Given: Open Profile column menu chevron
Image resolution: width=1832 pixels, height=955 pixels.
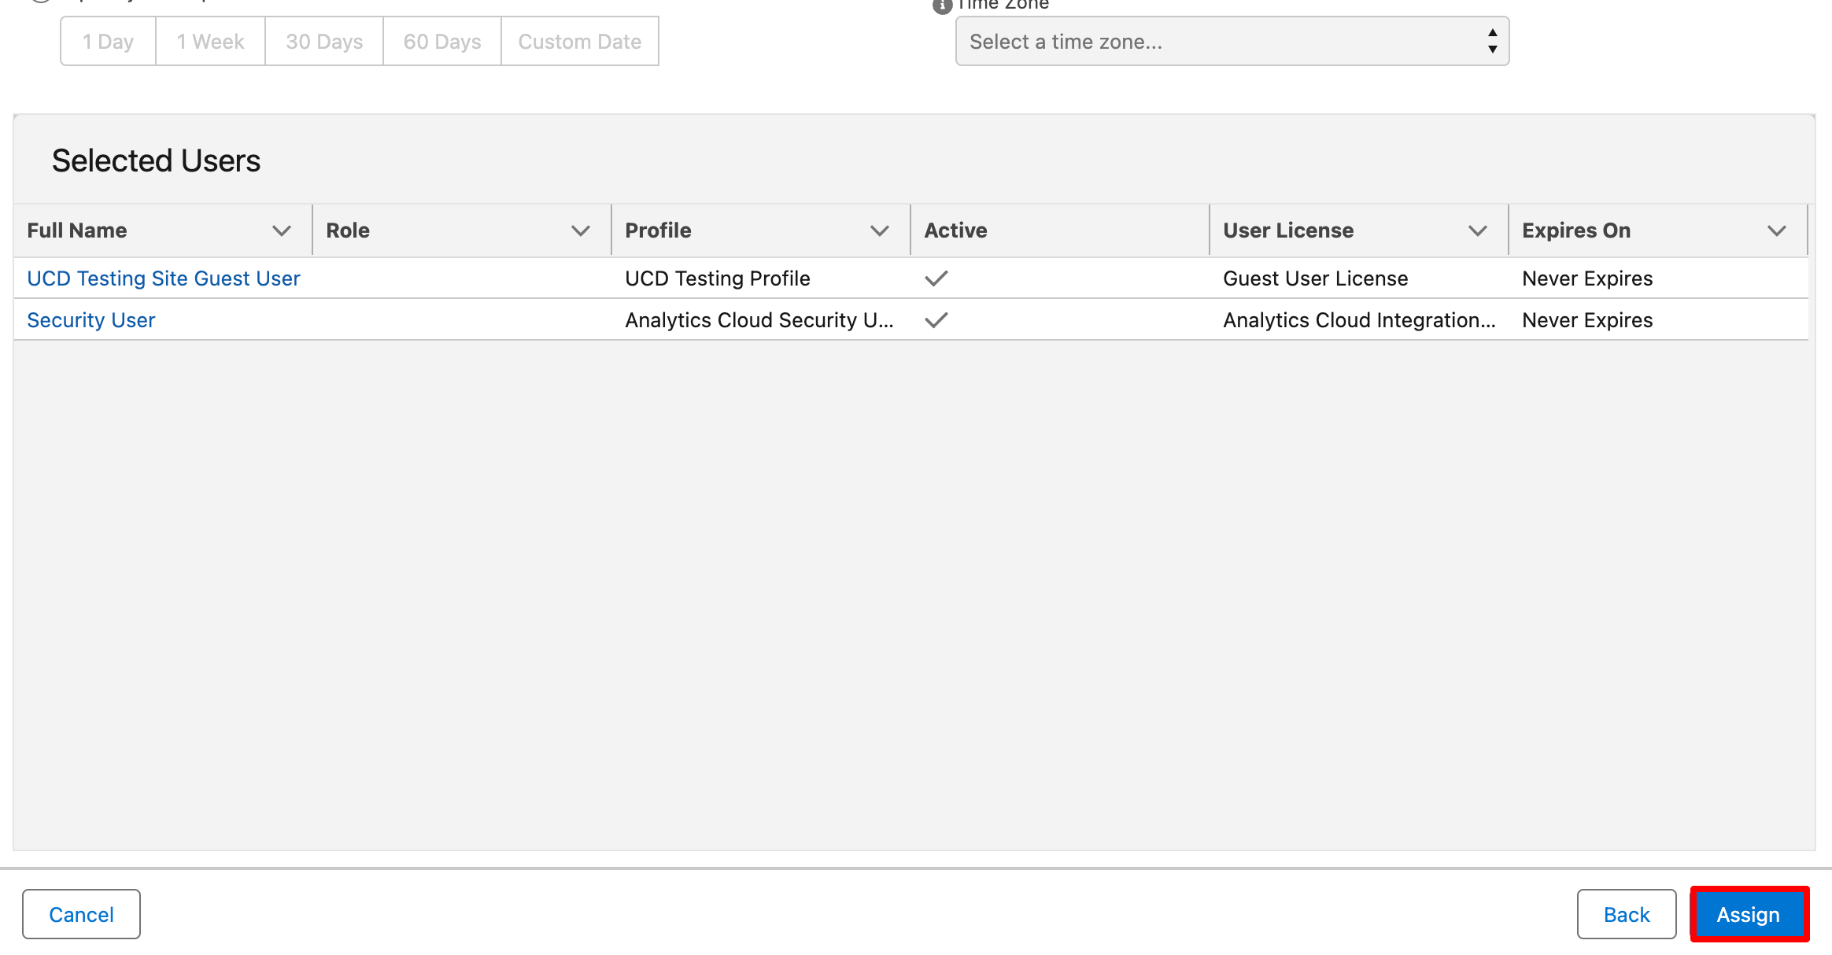Looking at the screenshot, I should pyautogui.click(x=879, y=230).
